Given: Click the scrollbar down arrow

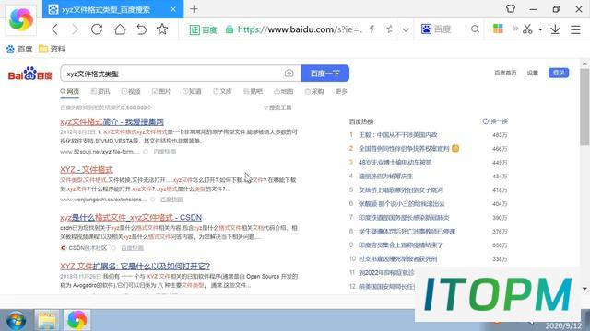Looking at the screenshot, I should click(584, 289).
